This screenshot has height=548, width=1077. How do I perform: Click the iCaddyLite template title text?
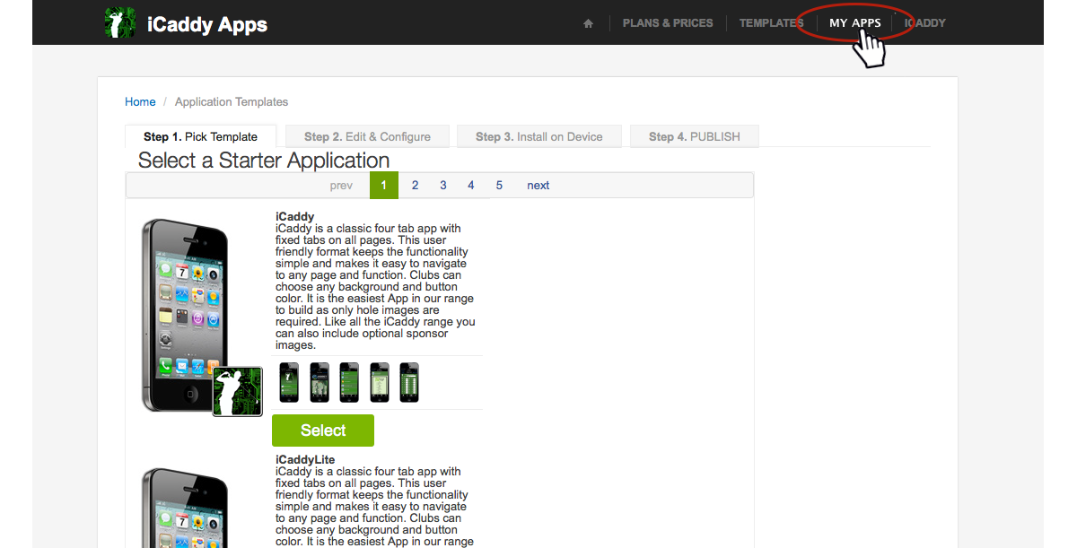point(305,460)
